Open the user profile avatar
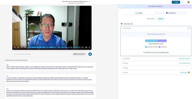The height and width of the screenshot is (99, 192). pyautogui.click(x=188, y=2)
